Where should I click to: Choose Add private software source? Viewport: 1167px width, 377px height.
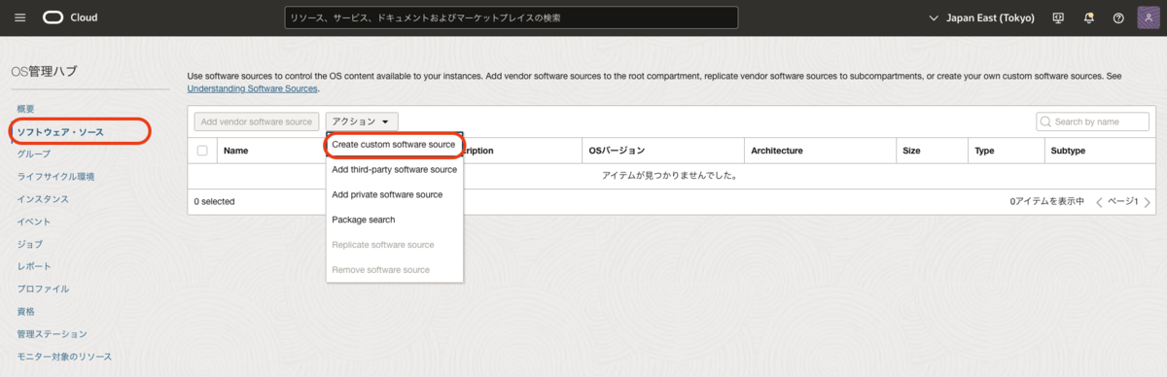tap(394, 194)
